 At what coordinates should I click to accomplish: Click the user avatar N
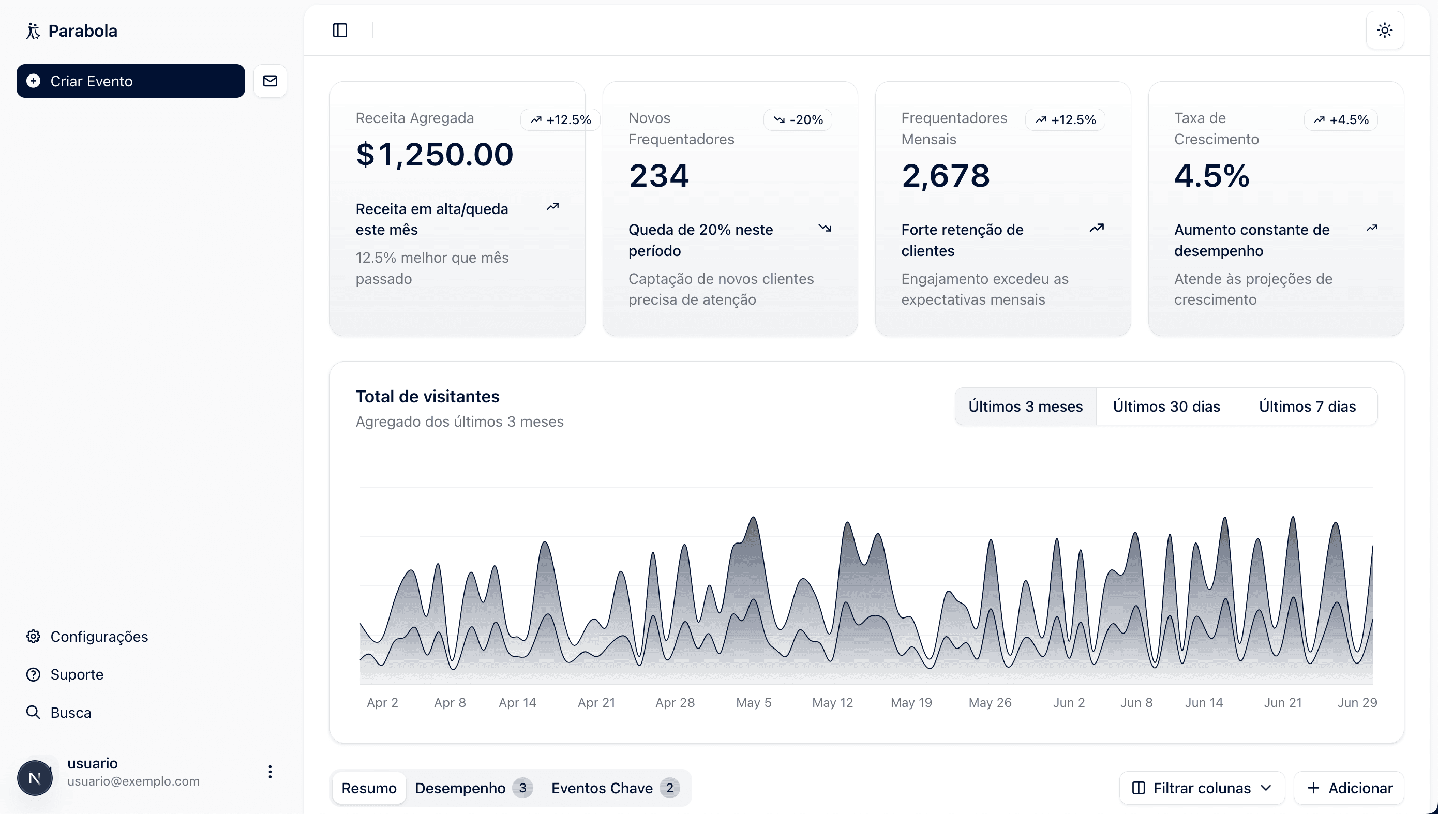pos(35,778)
